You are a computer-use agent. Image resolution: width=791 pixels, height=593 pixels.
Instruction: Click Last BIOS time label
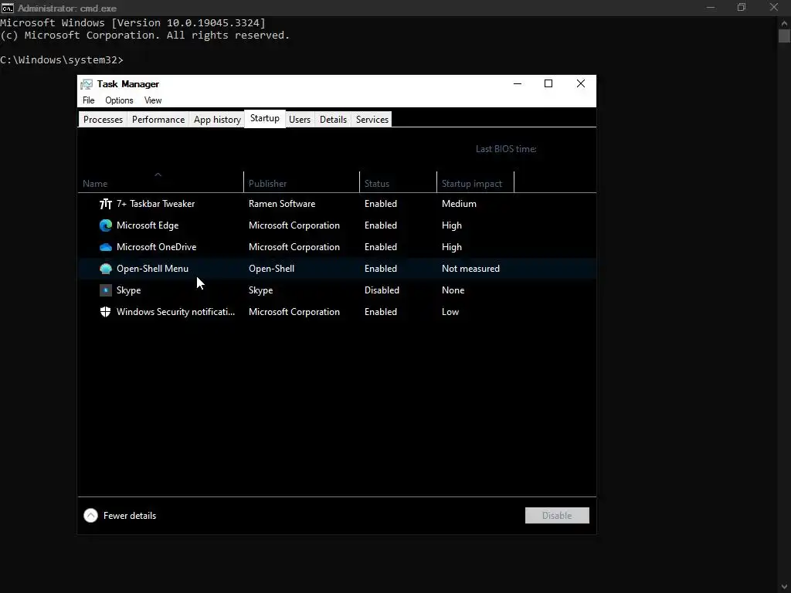pyautogui.click(x=506, y=149)
